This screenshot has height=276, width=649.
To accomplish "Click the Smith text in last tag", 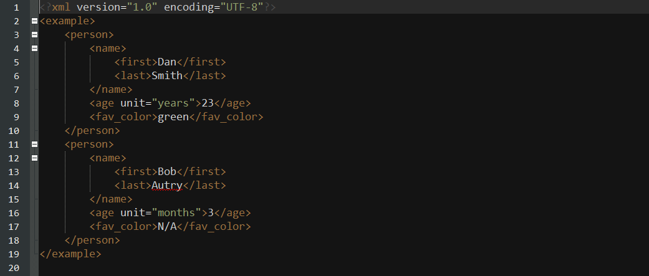I will point(167,76).
